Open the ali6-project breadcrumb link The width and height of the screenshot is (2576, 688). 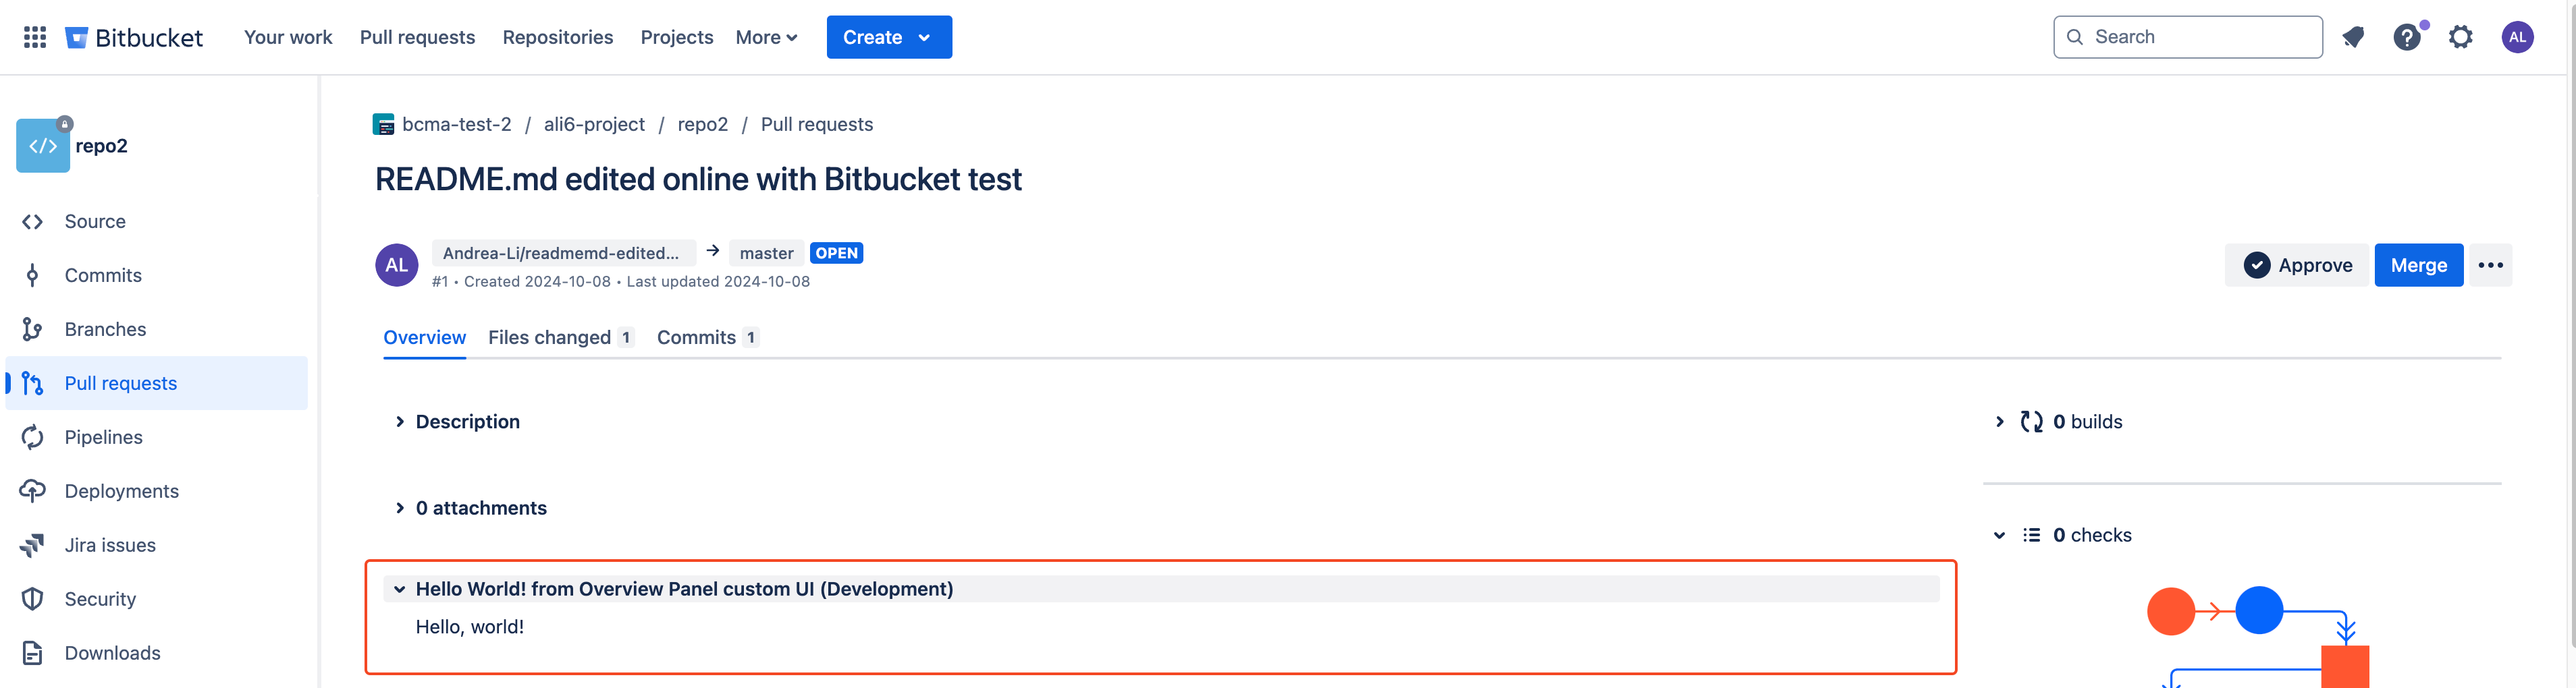(594, 124)
